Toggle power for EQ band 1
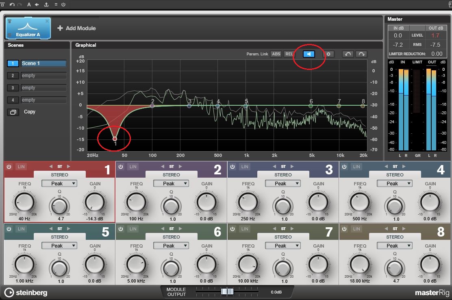The width and height of the screenshot is (452, 300). point(9,167)
